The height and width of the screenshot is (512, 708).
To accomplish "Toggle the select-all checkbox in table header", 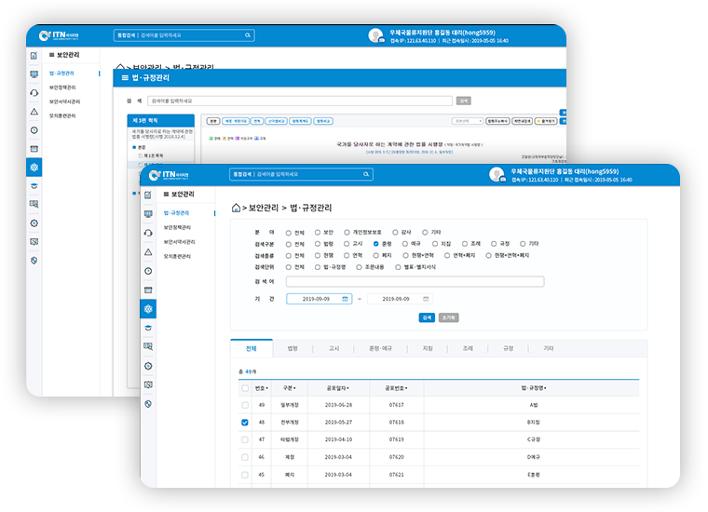I will [245, 388].
